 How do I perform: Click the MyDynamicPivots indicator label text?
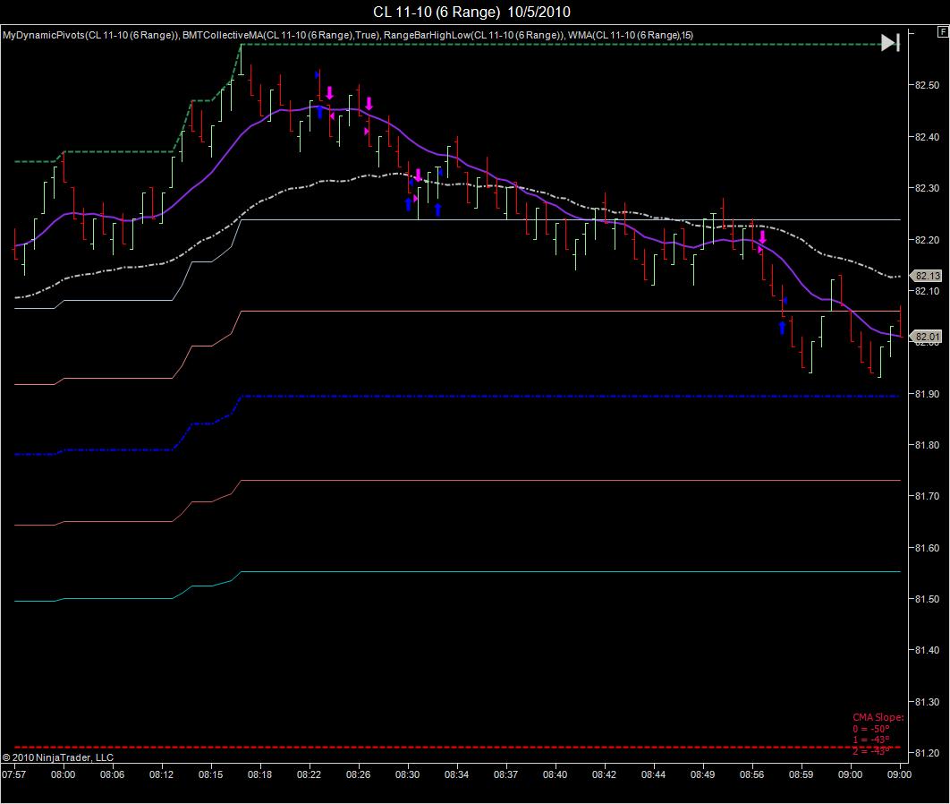click(x=91, y=35)
